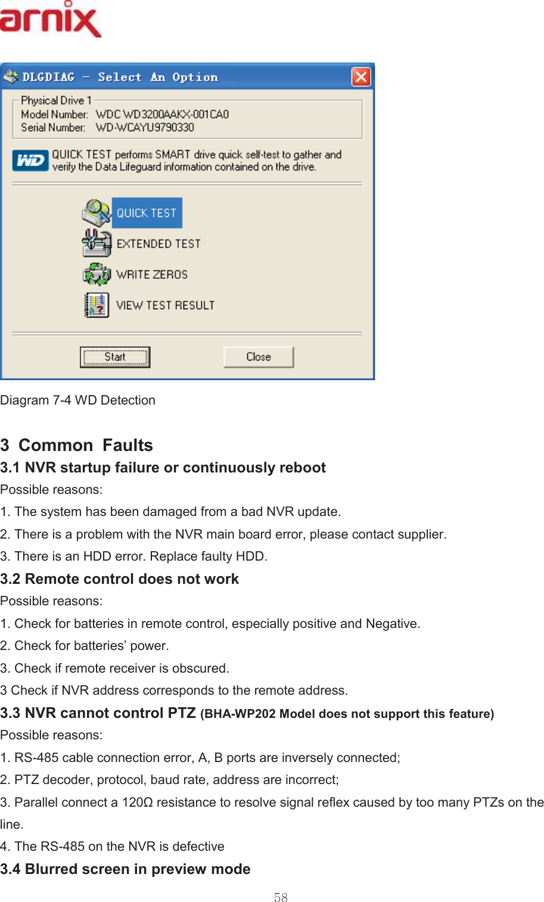Viewport: 544px width, 902px height.
Task: Click the blue WD logo
Action: point(30,160)
